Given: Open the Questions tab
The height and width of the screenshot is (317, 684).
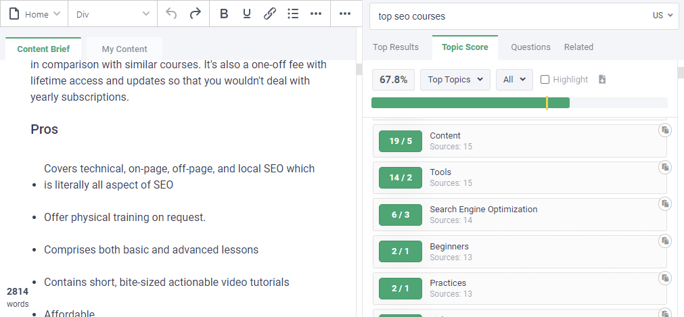Looking at the screenshot, I should (530, 47).
